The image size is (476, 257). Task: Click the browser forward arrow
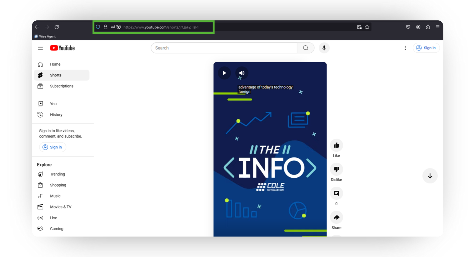(x=47, y=27)
